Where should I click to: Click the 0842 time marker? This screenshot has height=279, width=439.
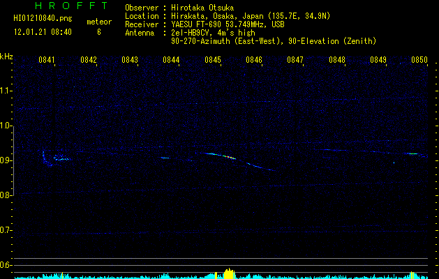tap(89, 60)
